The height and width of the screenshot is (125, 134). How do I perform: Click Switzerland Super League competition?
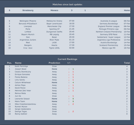coord(109,37)
